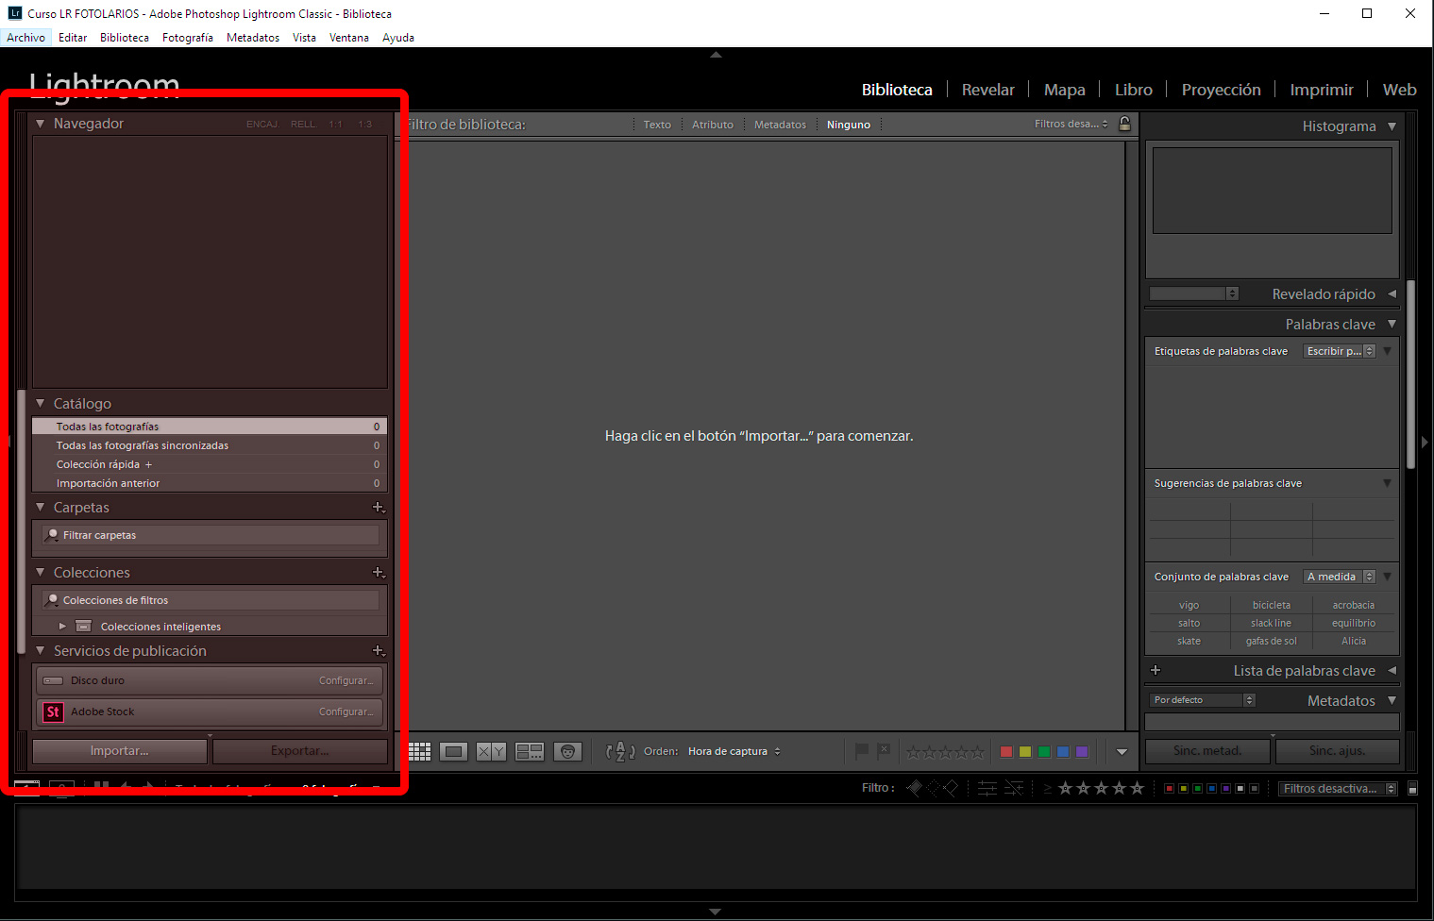Image resolution: width=1434 pixels, height=921 pixels.
Task: Switch to Grid view
Action: (x=420, y=751)
